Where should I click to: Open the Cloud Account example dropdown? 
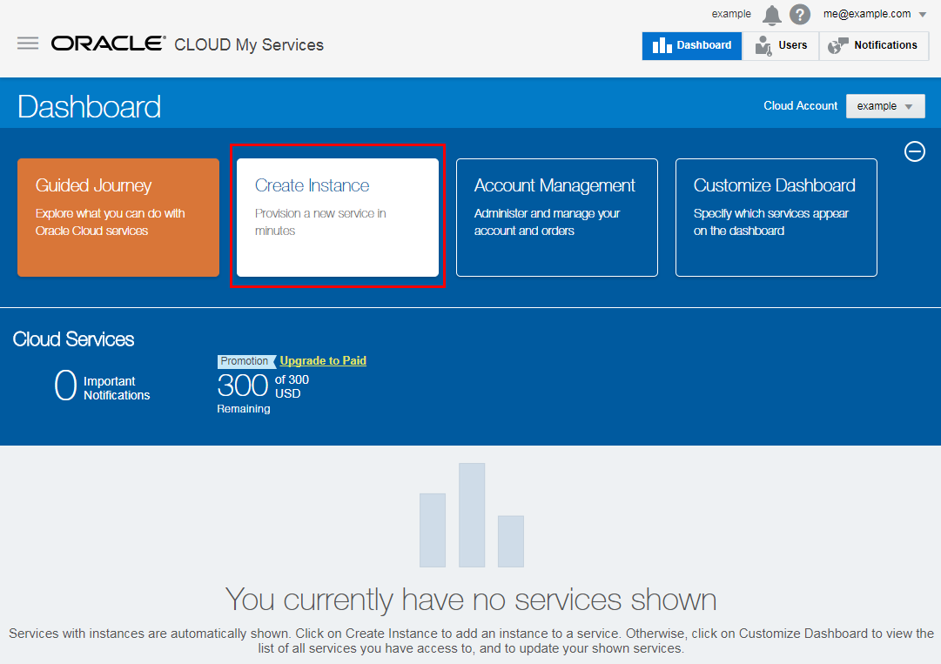[x=885, y=105]
